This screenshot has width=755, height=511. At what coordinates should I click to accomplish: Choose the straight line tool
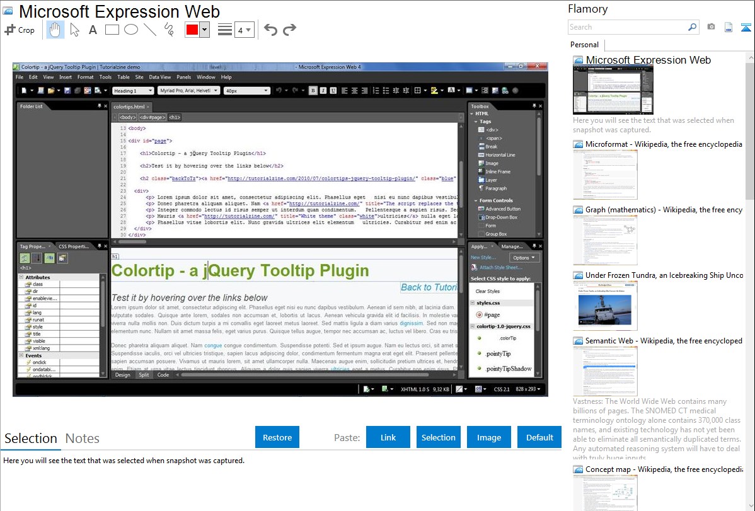(150, 30)
